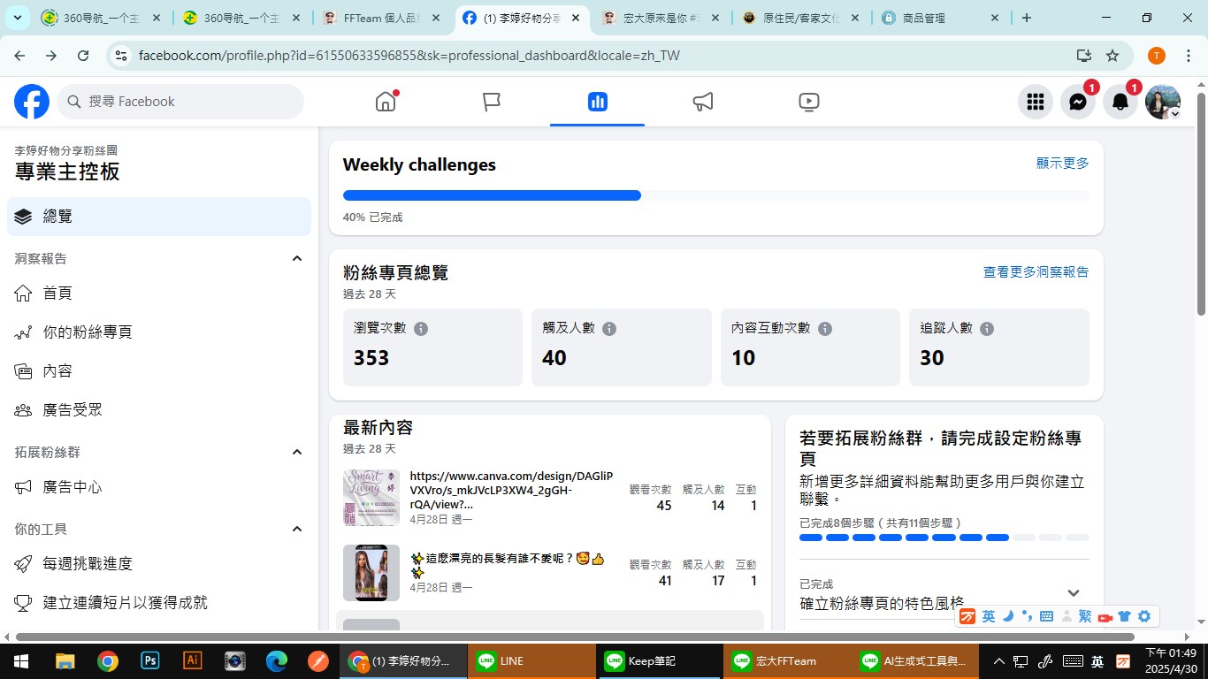This screenshot has height=679, width=1208.
Task: Click the 查看更多洞察報告 link
Action: tap(1036, 272)
